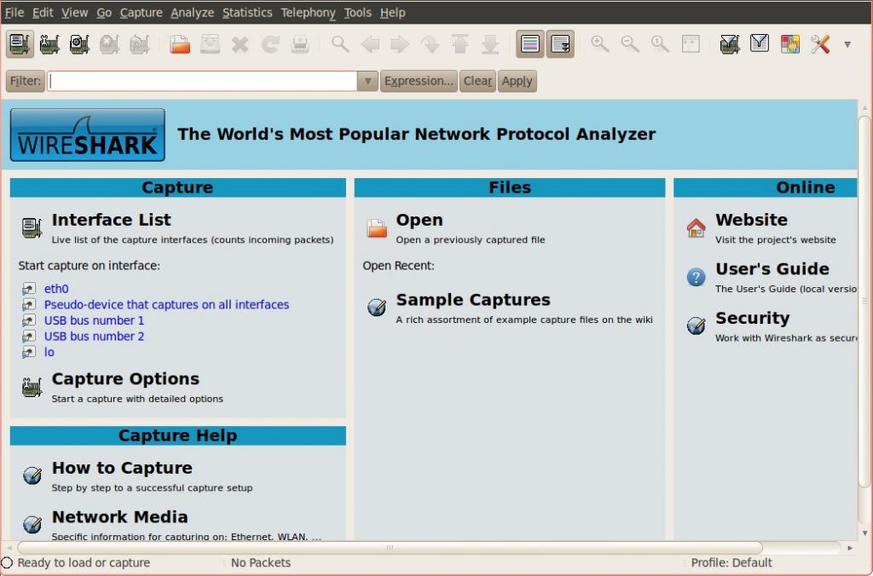The width and height of the screenshot is (873, 576).
Task: Capture on pseudo-device for all interfaces
Action: point(166,305)
